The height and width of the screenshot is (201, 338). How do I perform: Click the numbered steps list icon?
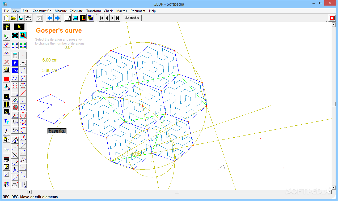pos(83,18)
